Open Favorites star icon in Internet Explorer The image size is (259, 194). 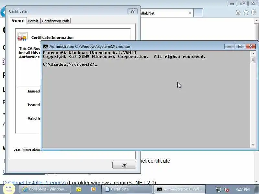246,12
